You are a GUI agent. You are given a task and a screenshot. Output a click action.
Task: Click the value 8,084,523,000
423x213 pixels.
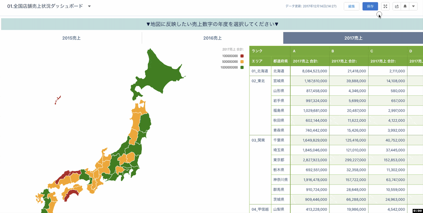click(315, 71)
